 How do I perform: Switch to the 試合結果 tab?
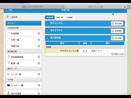click(50, 17)
